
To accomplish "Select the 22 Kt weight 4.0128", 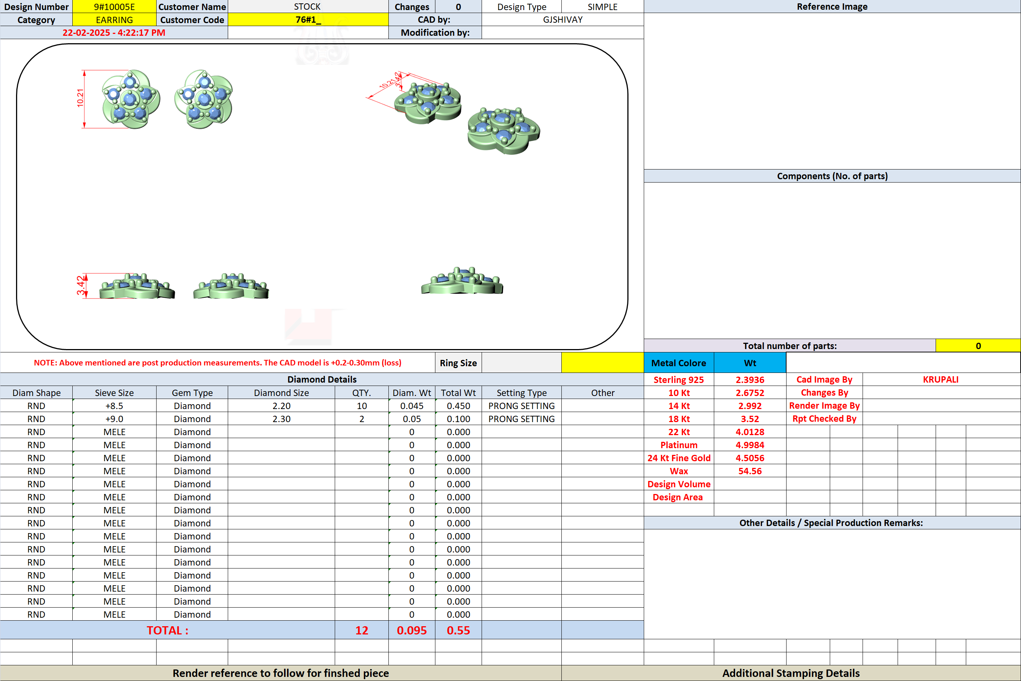I will coord(750,432).
